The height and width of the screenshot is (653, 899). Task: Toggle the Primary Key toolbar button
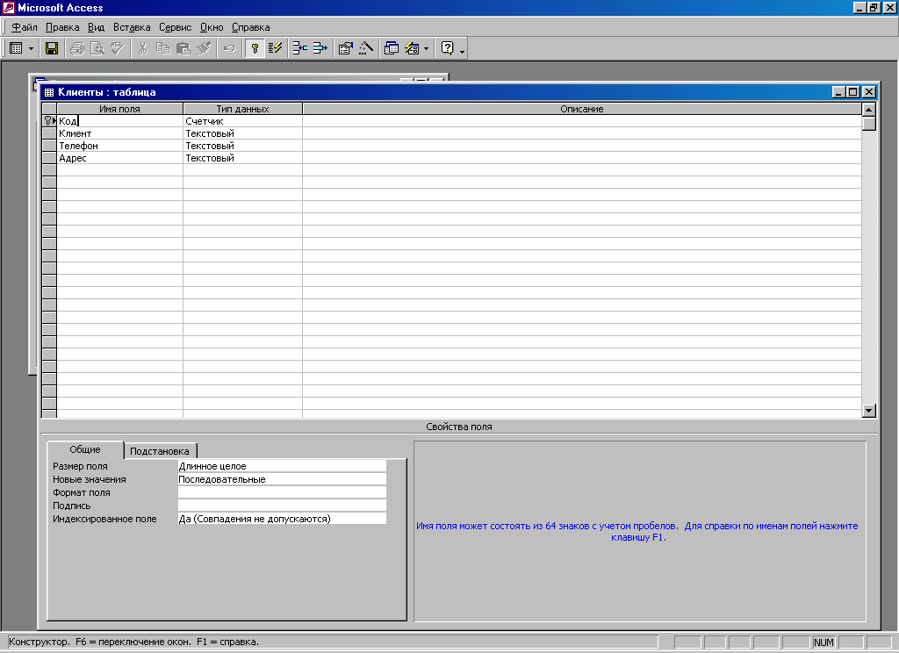pyautogui.click(x=254, y=48)
